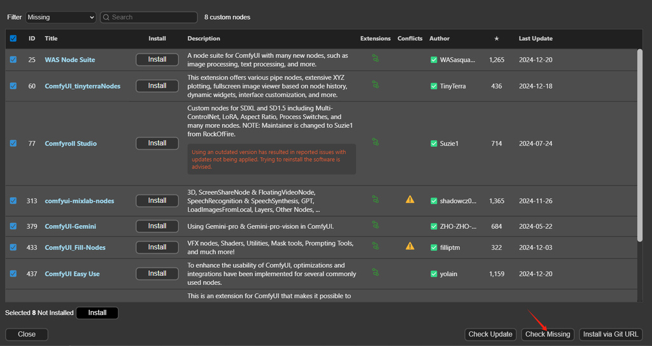652x346 pixels.
Task: Deselect the Comfyroll Studio checkbox
Action: click(x=13, y=144)
